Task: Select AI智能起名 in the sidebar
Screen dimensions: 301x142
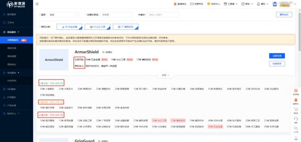Action: click(x=17, y=40)
